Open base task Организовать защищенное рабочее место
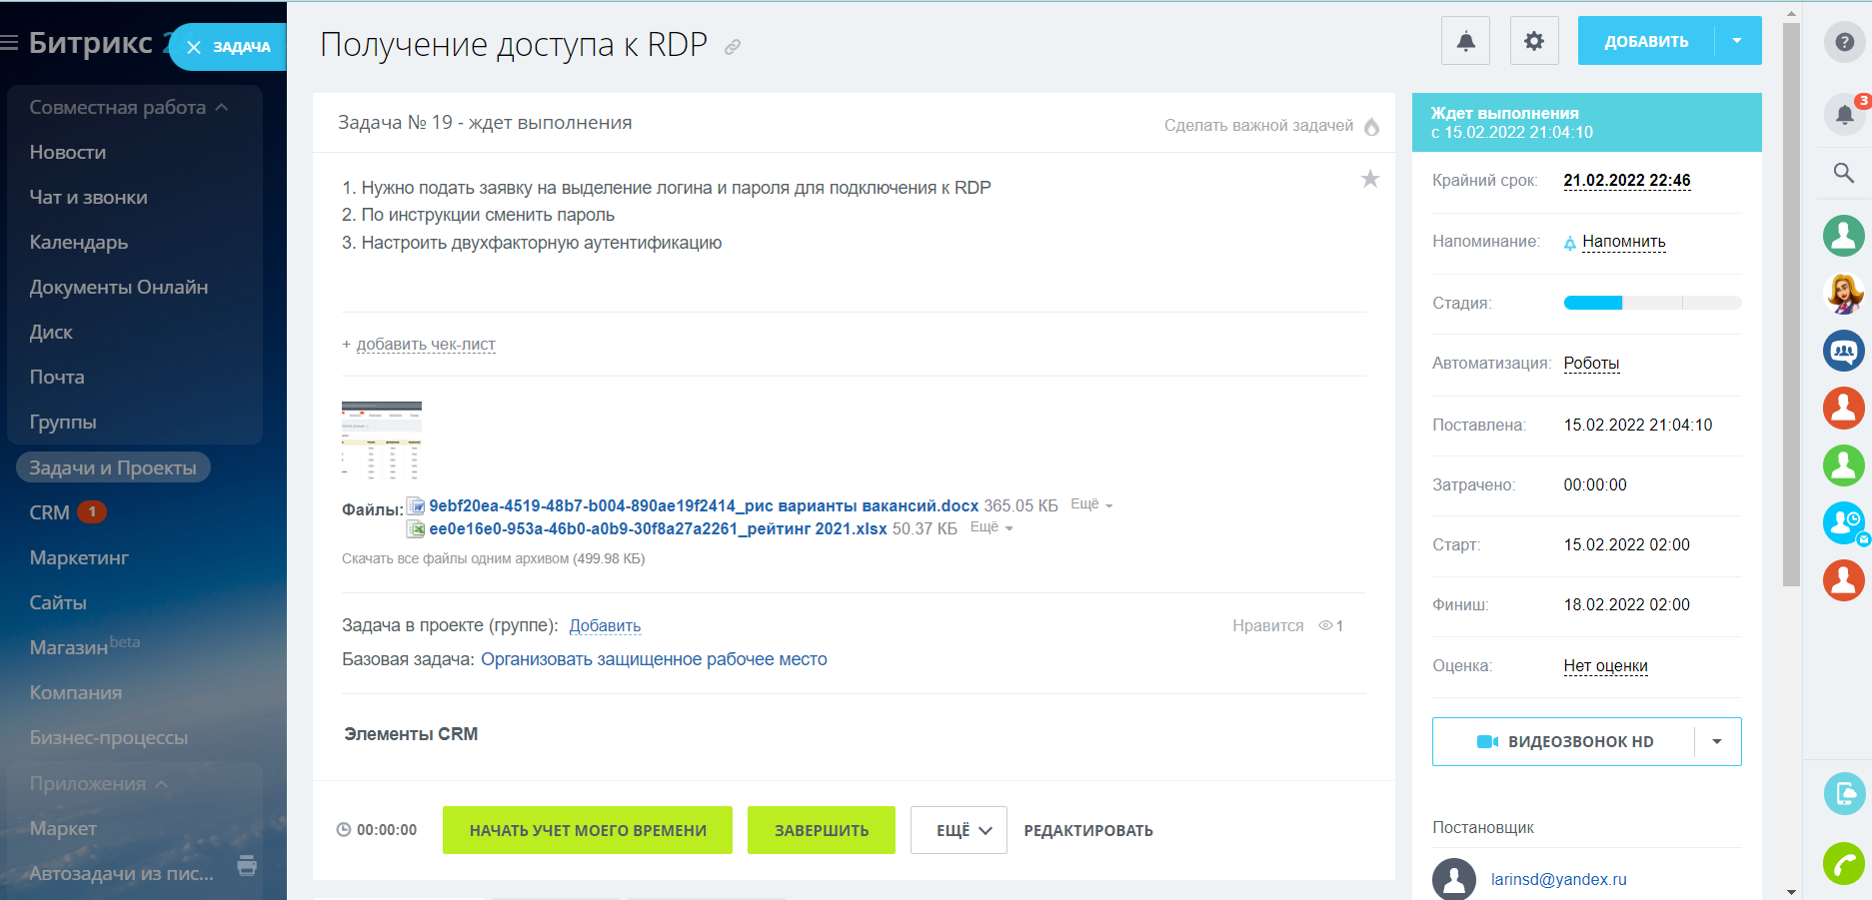This screenshot has height=900, width=1872. pyautogui.click(x=654, y=659)
